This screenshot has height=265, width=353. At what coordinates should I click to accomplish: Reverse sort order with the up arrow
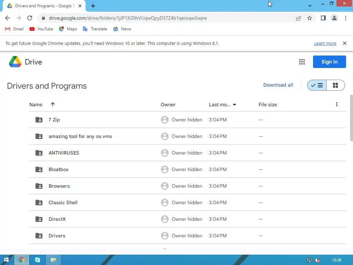point(53,104)
